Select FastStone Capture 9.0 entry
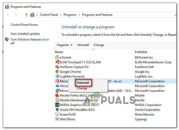This screenshot has width=179, height=130. (74, 67)
